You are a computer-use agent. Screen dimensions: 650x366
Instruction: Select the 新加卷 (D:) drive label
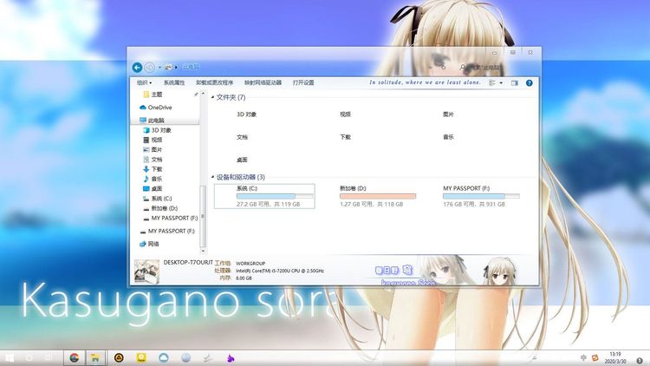tap(353, 188)
